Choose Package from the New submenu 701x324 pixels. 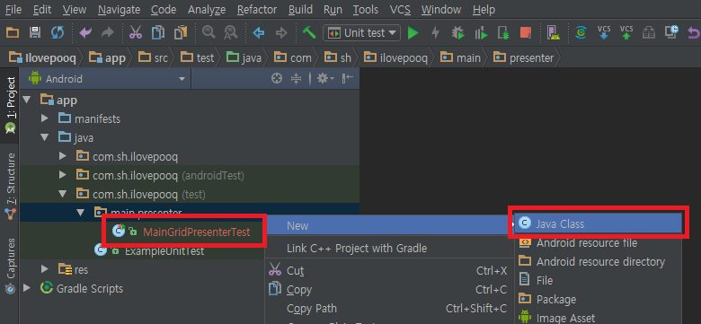pos(598,299)
